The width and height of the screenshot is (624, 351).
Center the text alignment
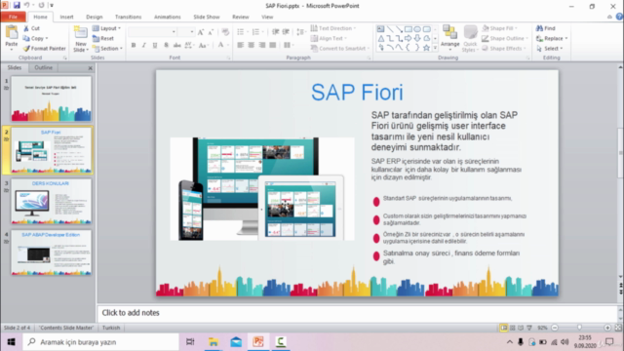(x=252, y=45)
